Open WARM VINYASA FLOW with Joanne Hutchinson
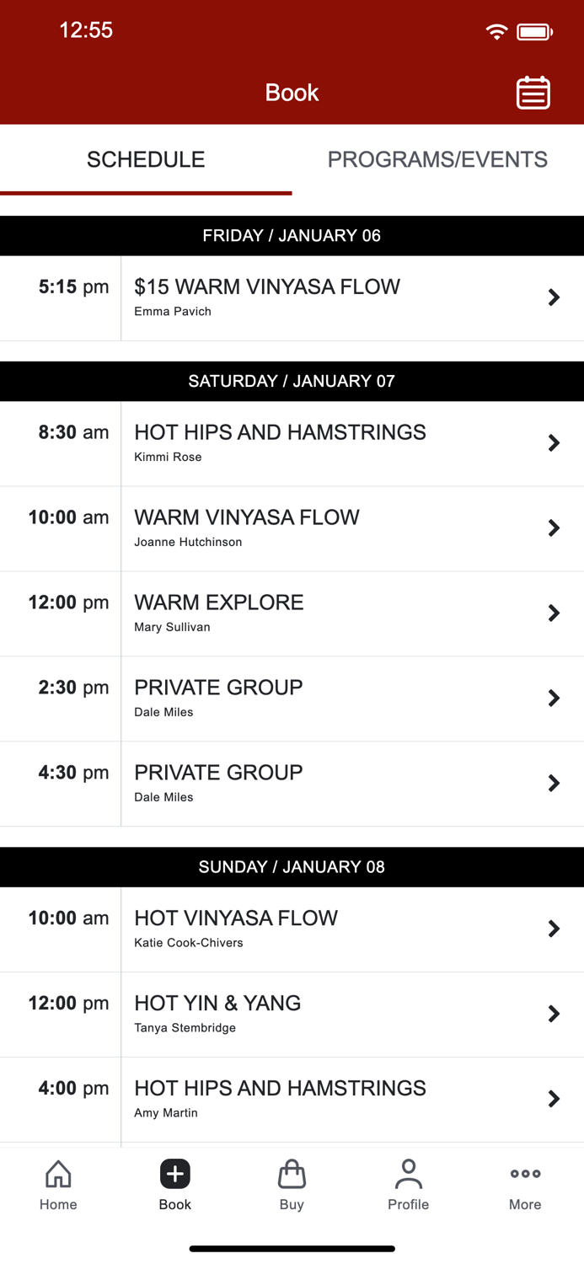Image resolution: width=584 pixels, height=1264 pixels. point(292,528)
